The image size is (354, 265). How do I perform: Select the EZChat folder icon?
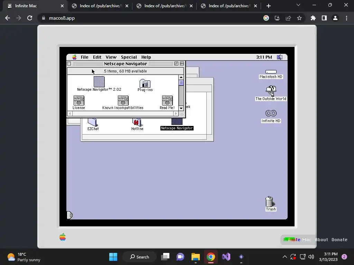pos(93,122)
